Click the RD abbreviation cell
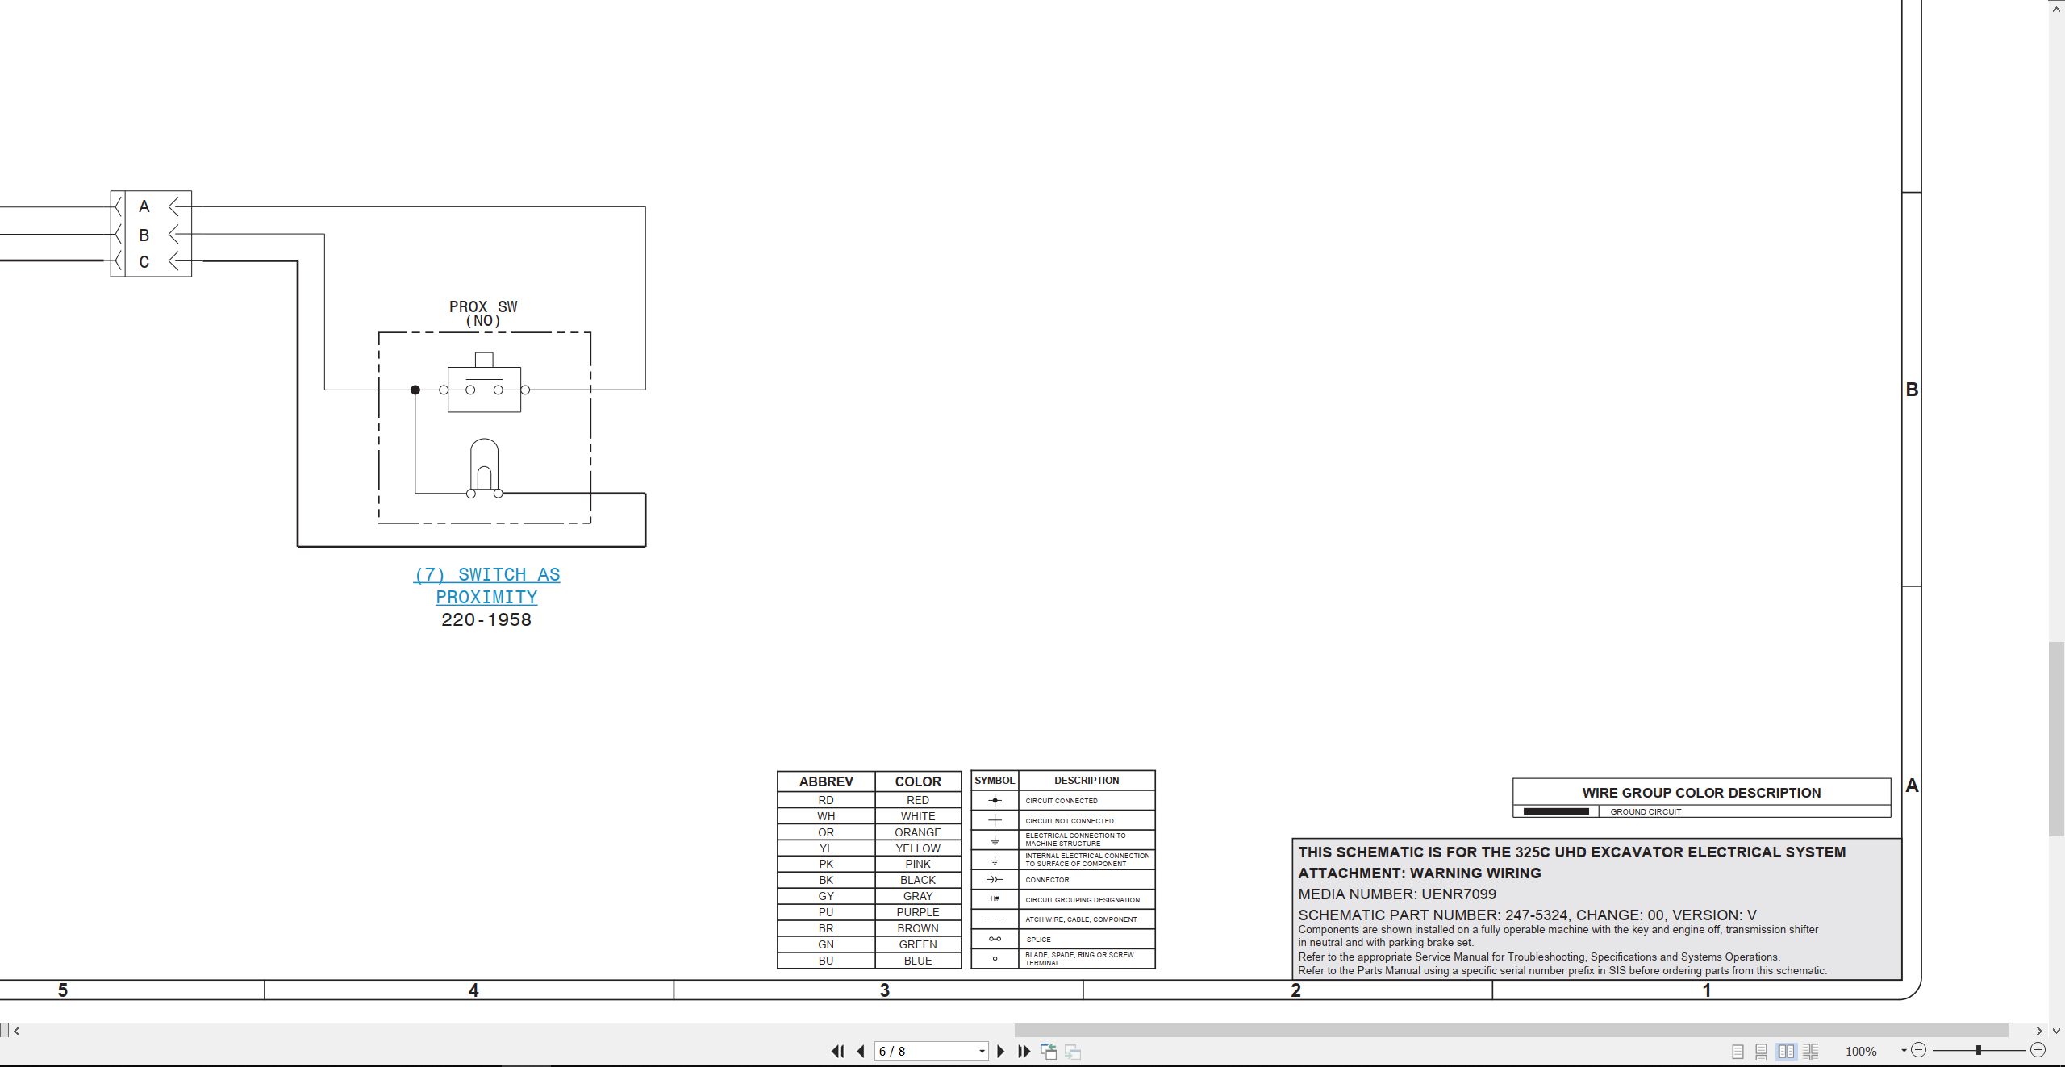 tap(826, 800)
